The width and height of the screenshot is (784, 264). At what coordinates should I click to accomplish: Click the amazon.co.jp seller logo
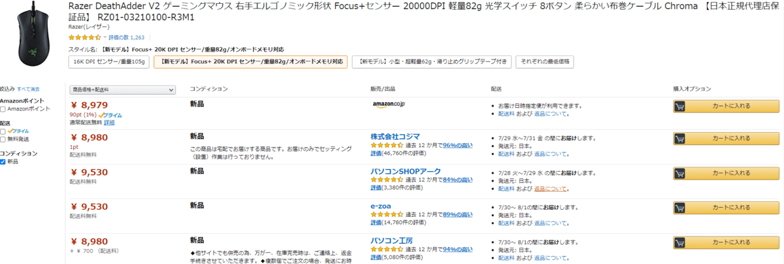click(389, 104)
